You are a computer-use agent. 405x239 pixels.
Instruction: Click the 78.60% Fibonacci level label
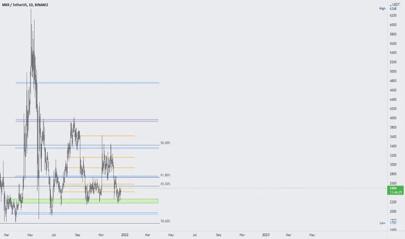[x=165, y=221]
